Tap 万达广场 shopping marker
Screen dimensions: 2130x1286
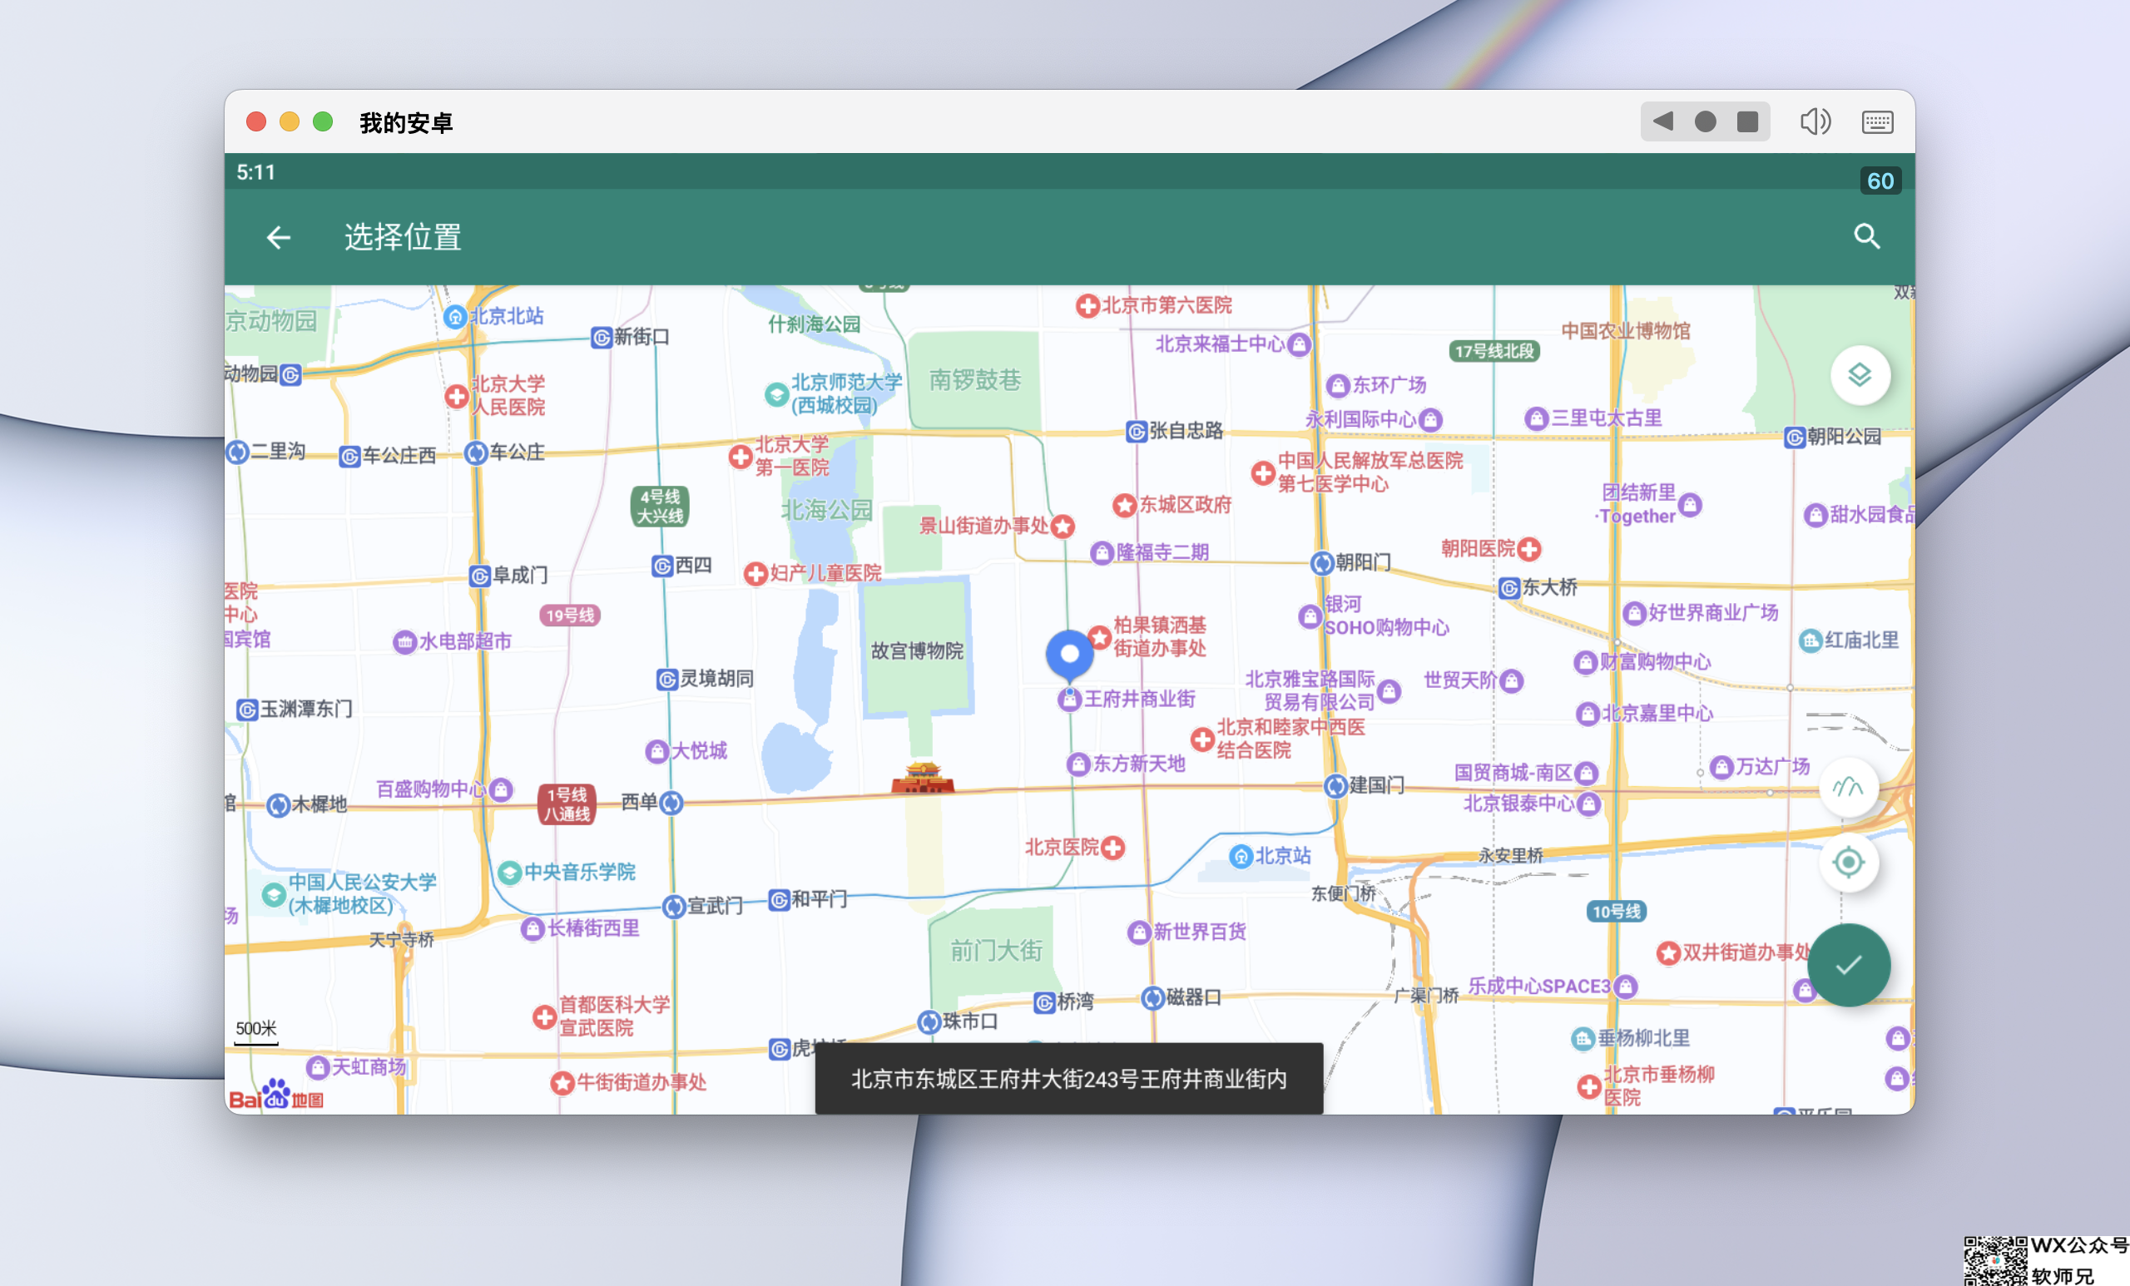click(1722, 767)
